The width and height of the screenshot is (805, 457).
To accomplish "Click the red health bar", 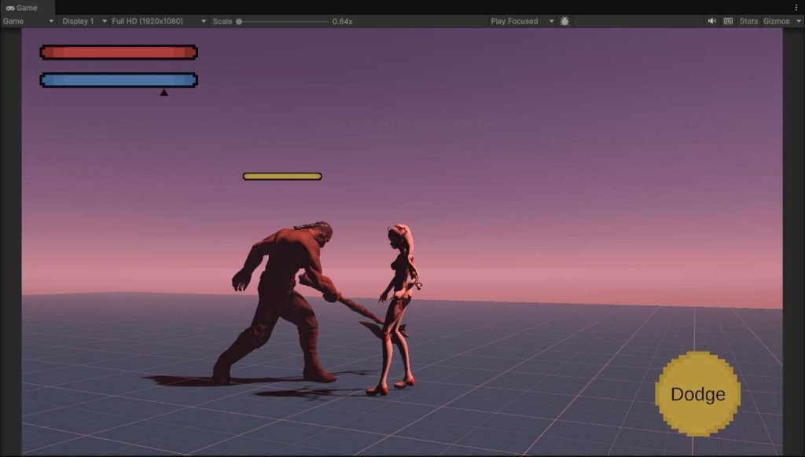I will tap(119, 53).
